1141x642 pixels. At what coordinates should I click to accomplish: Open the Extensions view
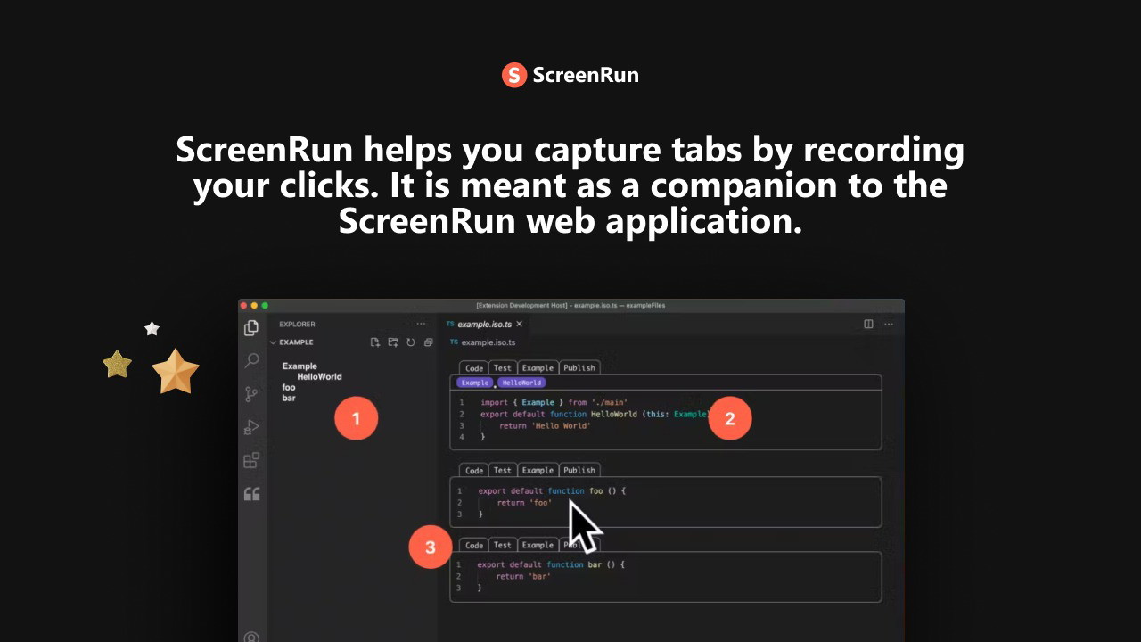[x=251, y=460]
